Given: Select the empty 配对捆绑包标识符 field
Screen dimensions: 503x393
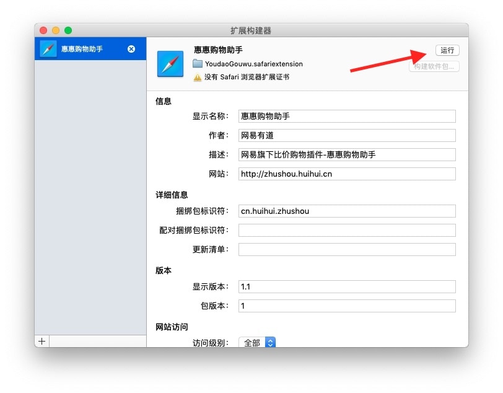Looking at the screenshot, I should pos(347,230).
